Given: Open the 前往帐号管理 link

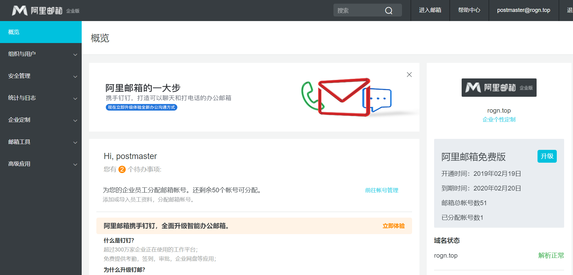Looking at the screenshot, I should coord(382,190).
